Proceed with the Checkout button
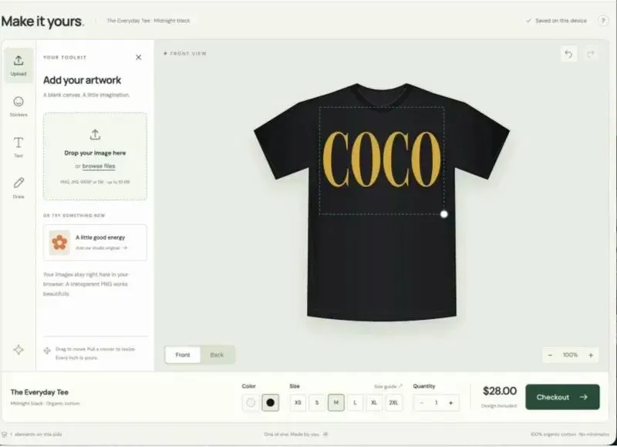 [x=562, y=397]
